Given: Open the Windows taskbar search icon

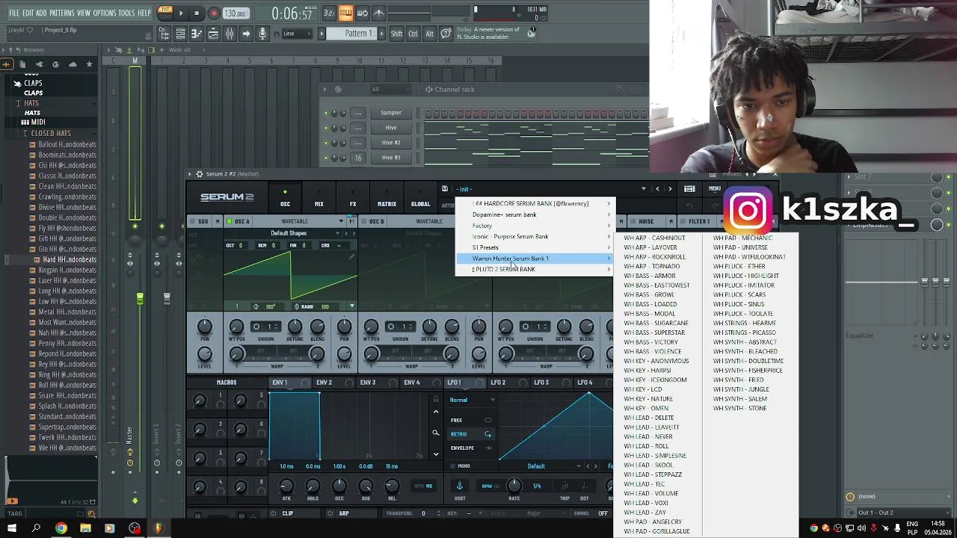Looking at the screenshot, I should (x=36, y=528).
